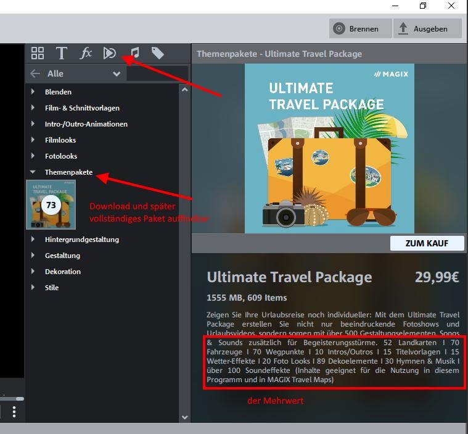
Task: Expand the Gestaltung category
Action: pos(33,256)
